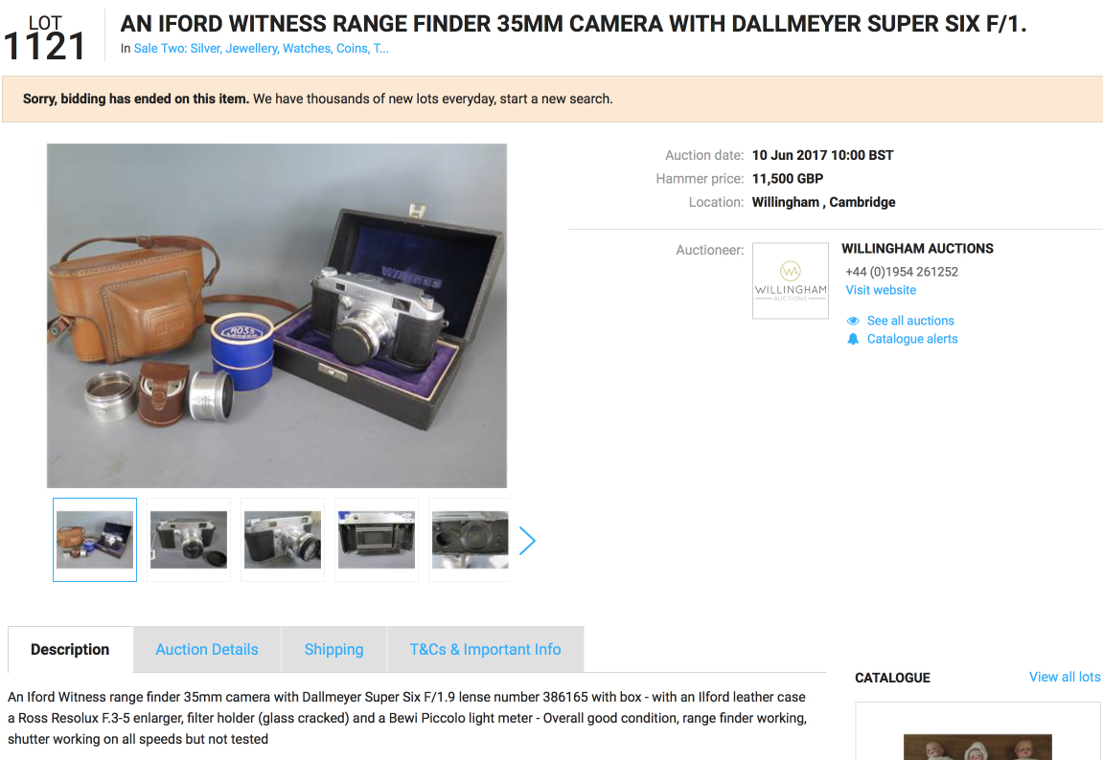Select the fifth thumbnail of camera underside
The height and width of the screenshot is (760, 1103).
click(x=470, y=540)
